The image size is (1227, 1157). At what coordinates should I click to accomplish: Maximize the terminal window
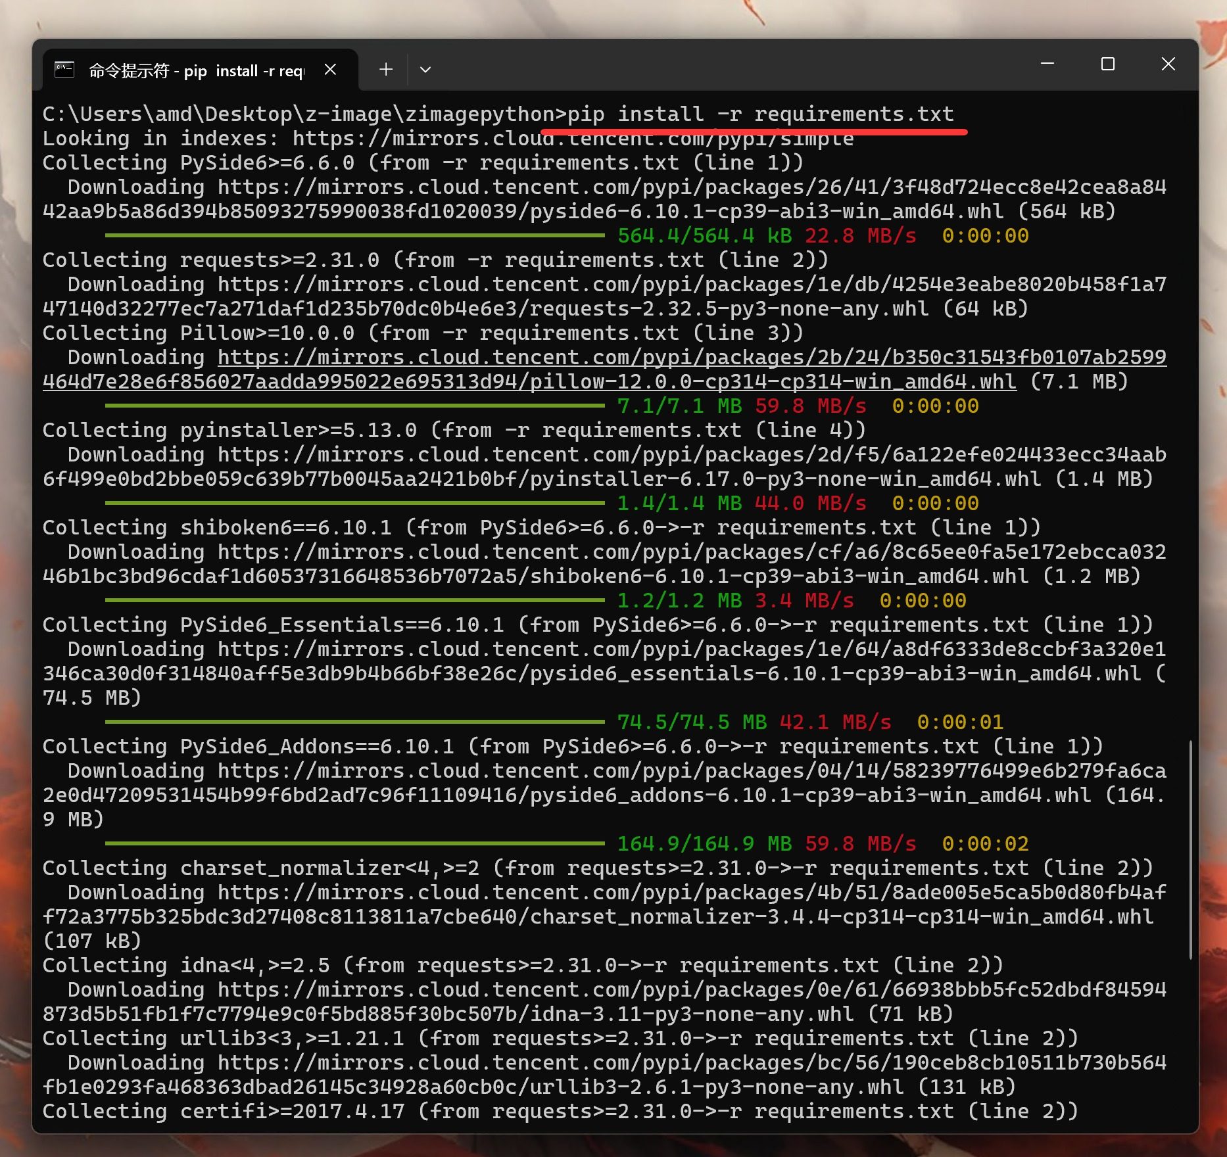pos(1108,64)
